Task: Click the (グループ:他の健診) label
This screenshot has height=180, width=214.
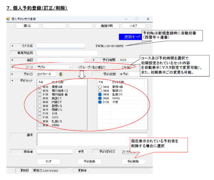Action: [92, 67]
